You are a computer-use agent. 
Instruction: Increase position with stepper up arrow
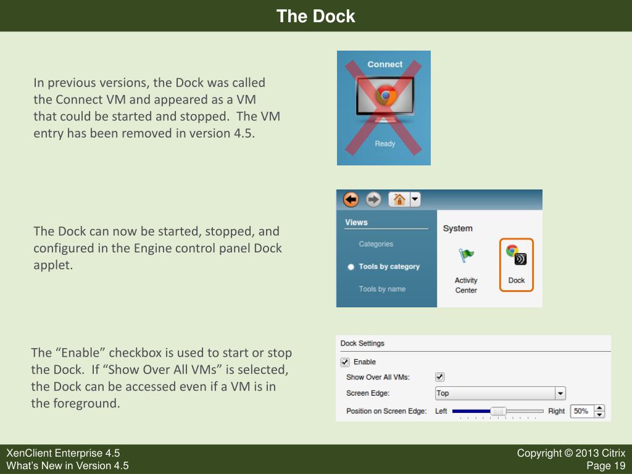600,408
